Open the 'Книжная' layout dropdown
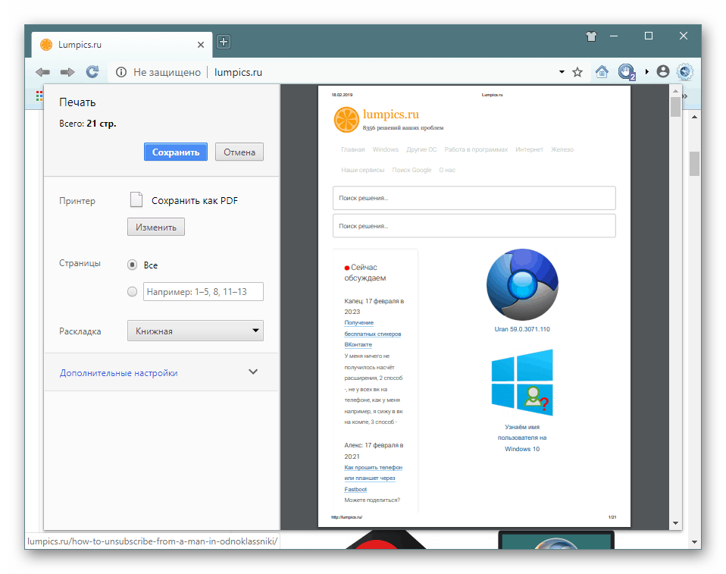 pos(195,331)
